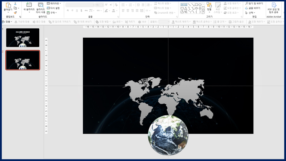286x161 pixels.
Task: Toggle Text Shadow (S) formatting
Action: click(82, 11)
